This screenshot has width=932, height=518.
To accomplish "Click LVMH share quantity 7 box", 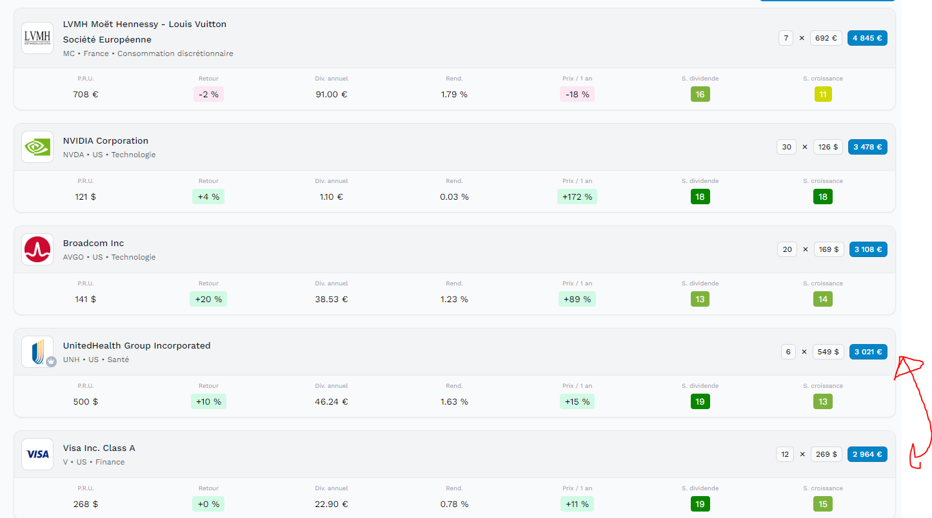I will click(x=786, y=38).
